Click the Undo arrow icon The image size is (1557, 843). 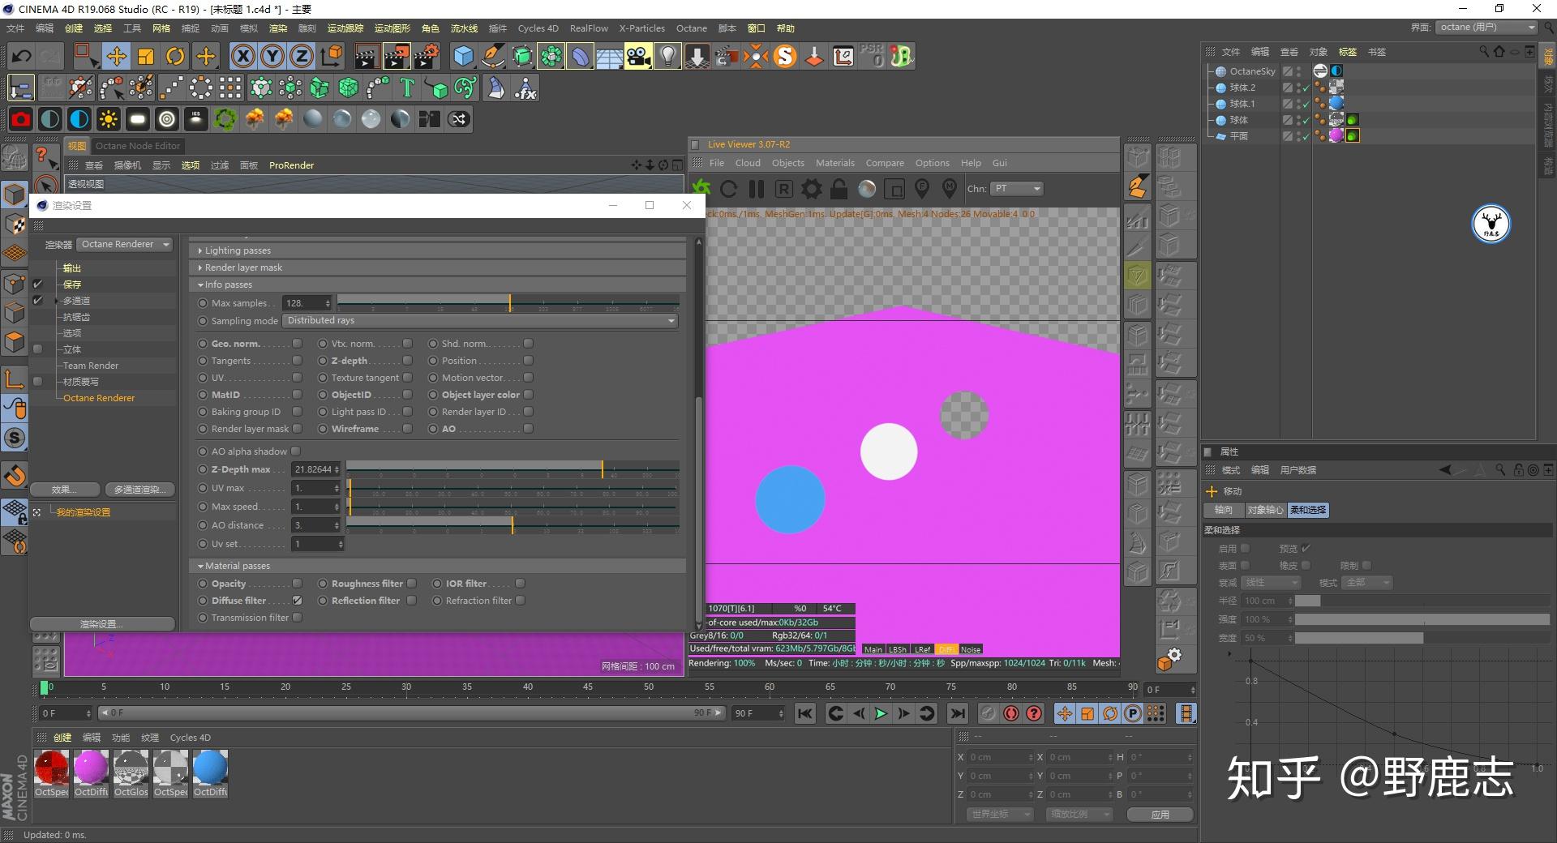[x=22, y=57]
